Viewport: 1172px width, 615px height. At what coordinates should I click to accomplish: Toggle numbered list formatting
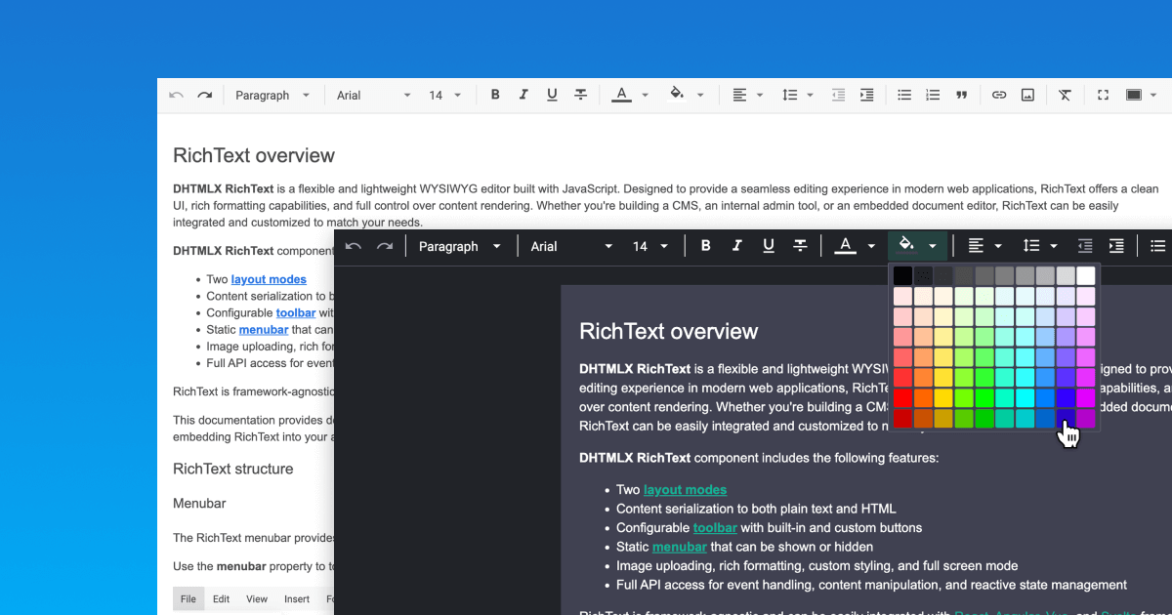932,95
